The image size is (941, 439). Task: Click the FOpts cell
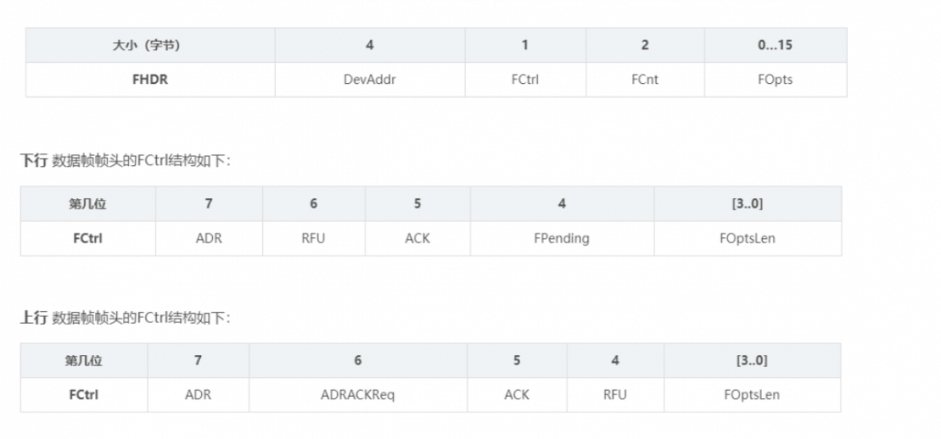tap(775, 79)
